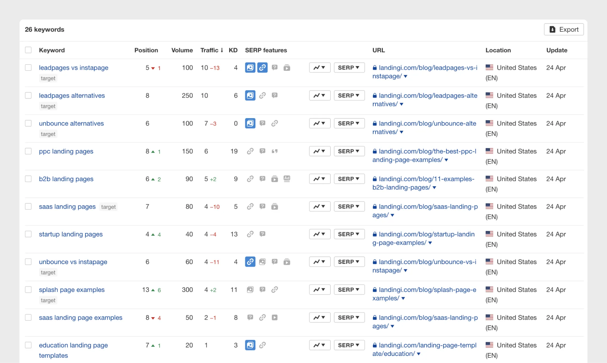Sort by Traffic column header
The image size is (607, 363).
click(x=212, y=50)
